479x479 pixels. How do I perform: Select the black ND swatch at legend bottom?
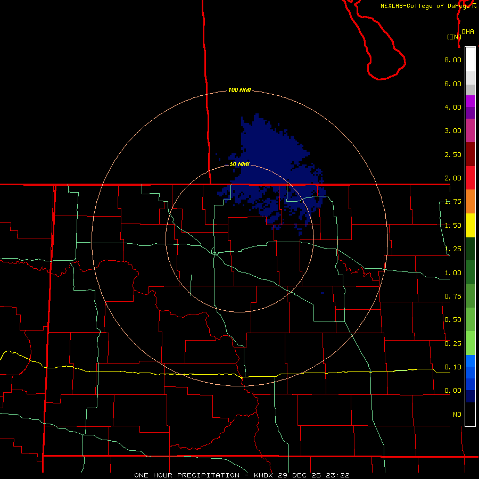470,414
